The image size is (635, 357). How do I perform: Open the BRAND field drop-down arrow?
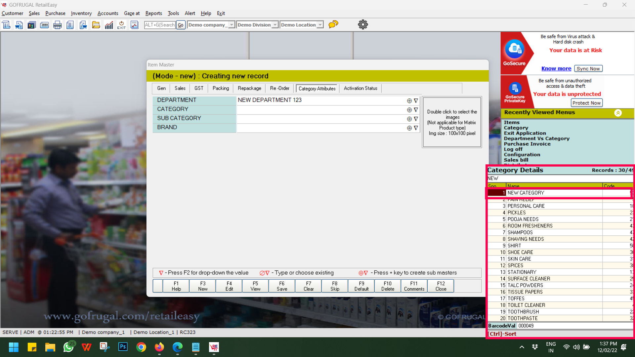pyautogui.click(x=416, y=128)
